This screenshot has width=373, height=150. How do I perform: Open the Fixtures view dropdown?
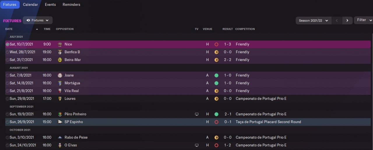pyautogui.click(x=38, y=20)
